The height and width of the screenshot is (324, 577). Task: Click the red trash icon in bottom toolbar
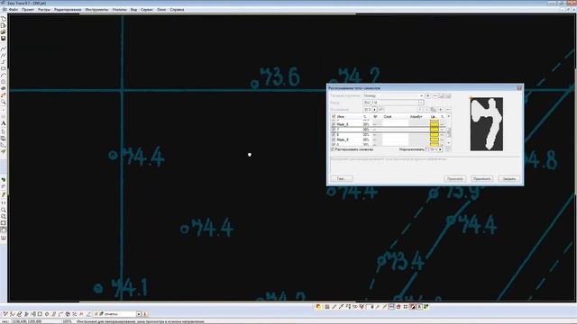[398, 307]
